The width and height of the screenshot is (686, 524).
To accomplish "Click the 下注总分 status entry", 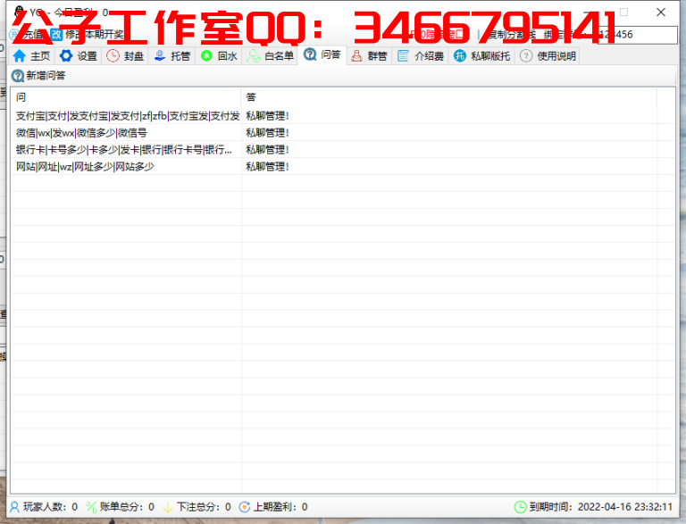I will click(197, 507).
